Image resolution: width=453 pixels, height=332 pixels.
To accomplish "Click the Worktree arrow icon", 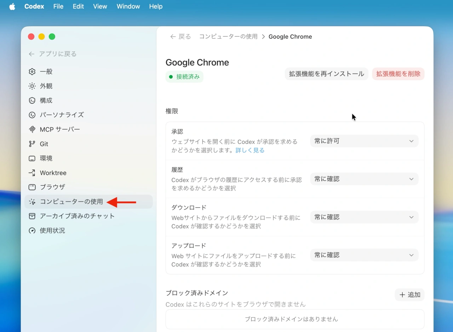I will [32, 173].
